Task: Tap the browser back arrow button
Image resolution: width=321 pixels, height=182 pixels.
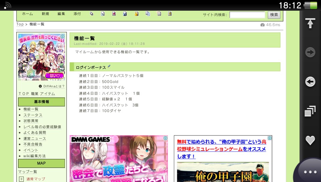Action: click(x=310, y=82)
